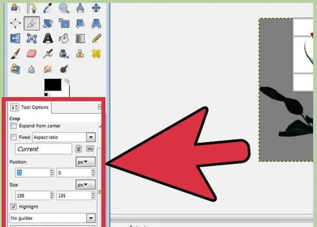Select the Rotate tool
Screen dimensions: 317x227
click(48, 23)
